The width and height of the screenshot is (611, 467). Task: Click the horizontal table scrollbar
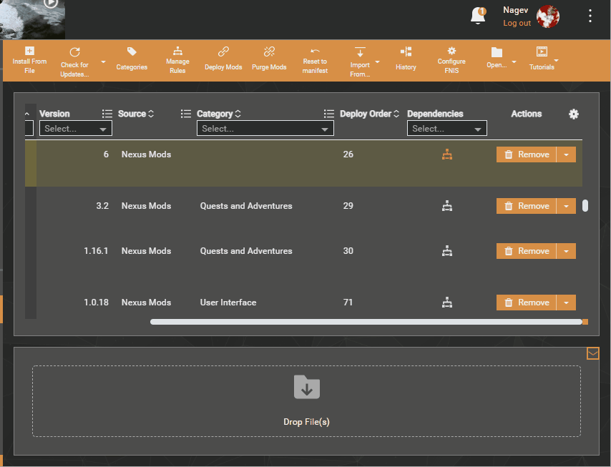pos(366,322)
